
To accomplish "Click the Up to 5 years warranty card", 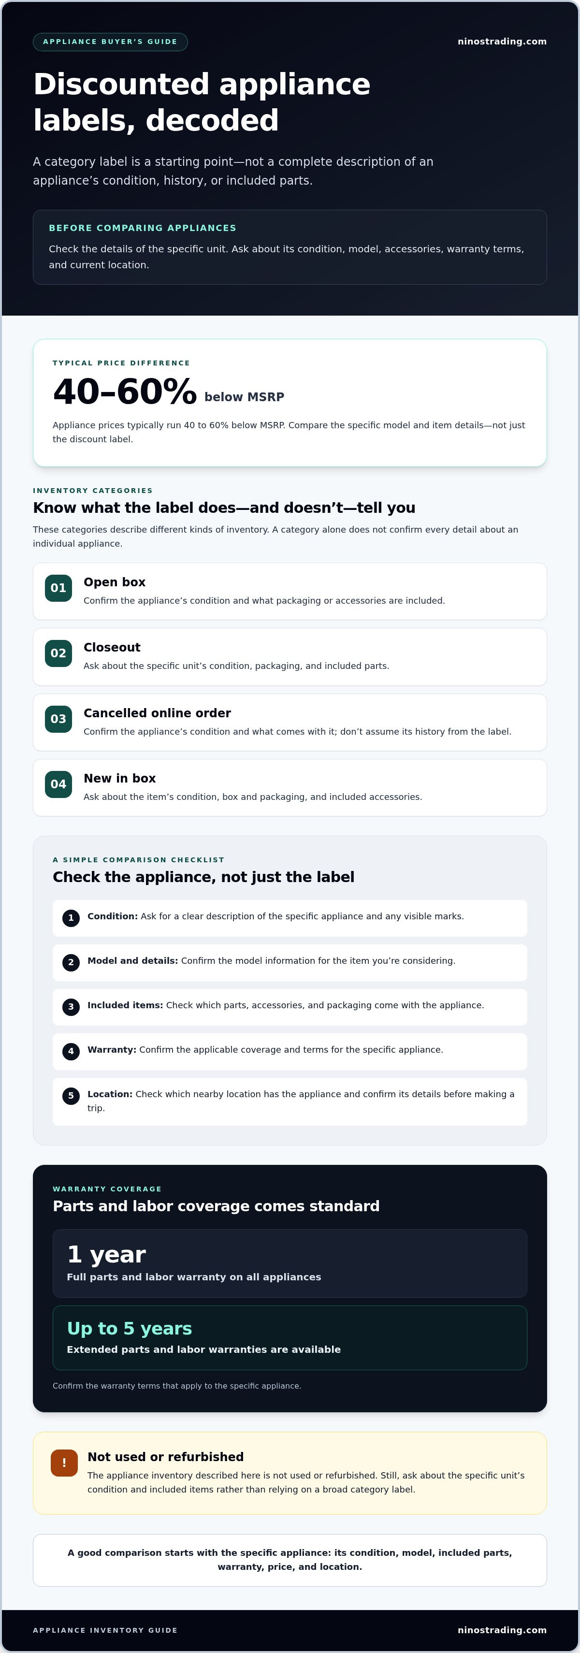I will pyautogui.click(x=290, y=1338).
